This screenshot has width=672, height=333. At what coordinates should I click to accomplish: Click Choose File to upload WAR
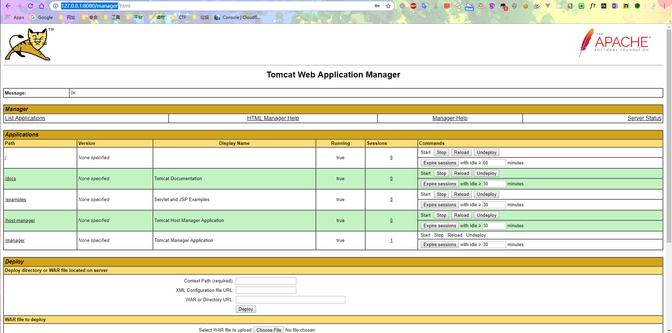(269, 330)
